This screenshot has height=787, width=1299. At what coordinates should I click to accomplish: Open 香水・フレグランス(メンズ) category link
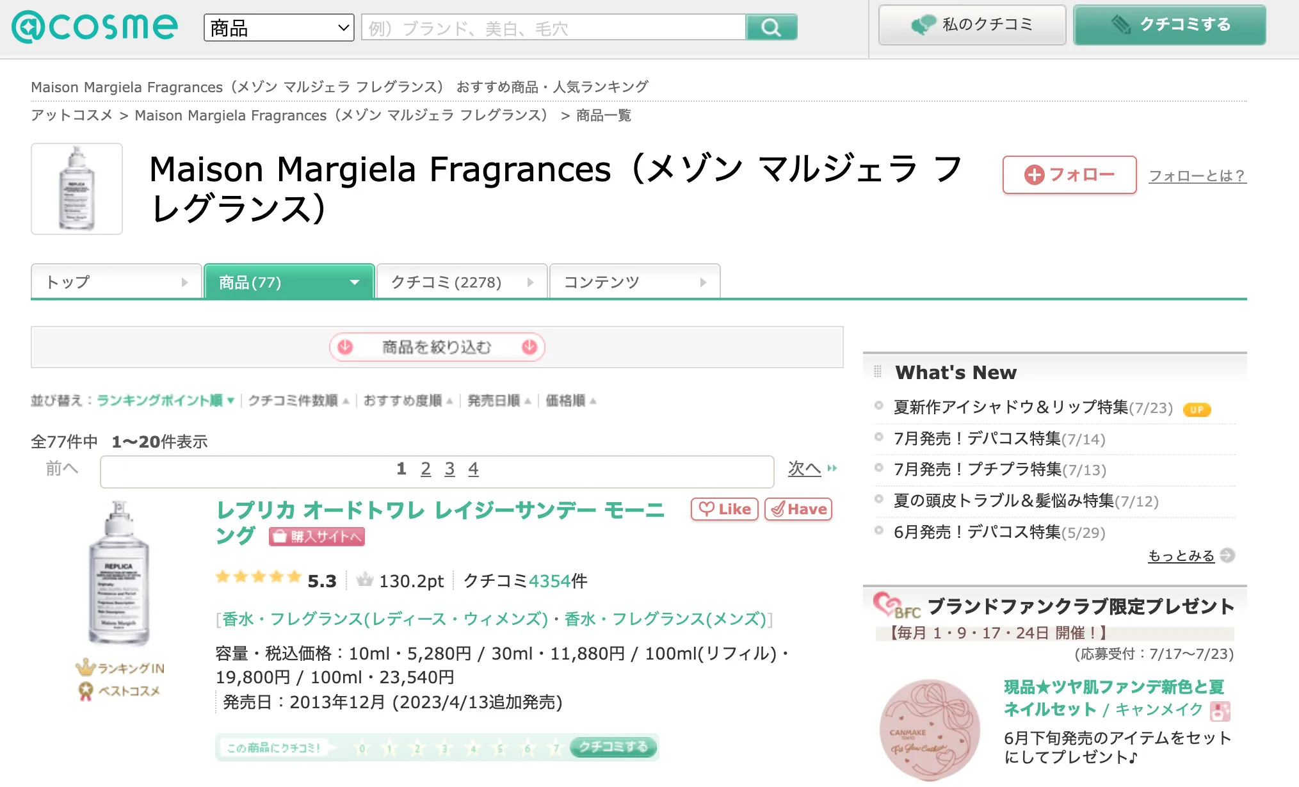[665, 619]
